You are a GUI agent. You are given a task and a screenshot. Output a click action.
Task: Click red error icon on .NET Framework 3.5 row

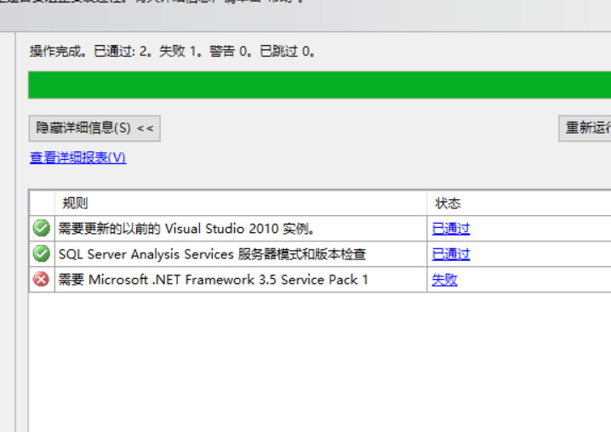click(x=42, y=279)
